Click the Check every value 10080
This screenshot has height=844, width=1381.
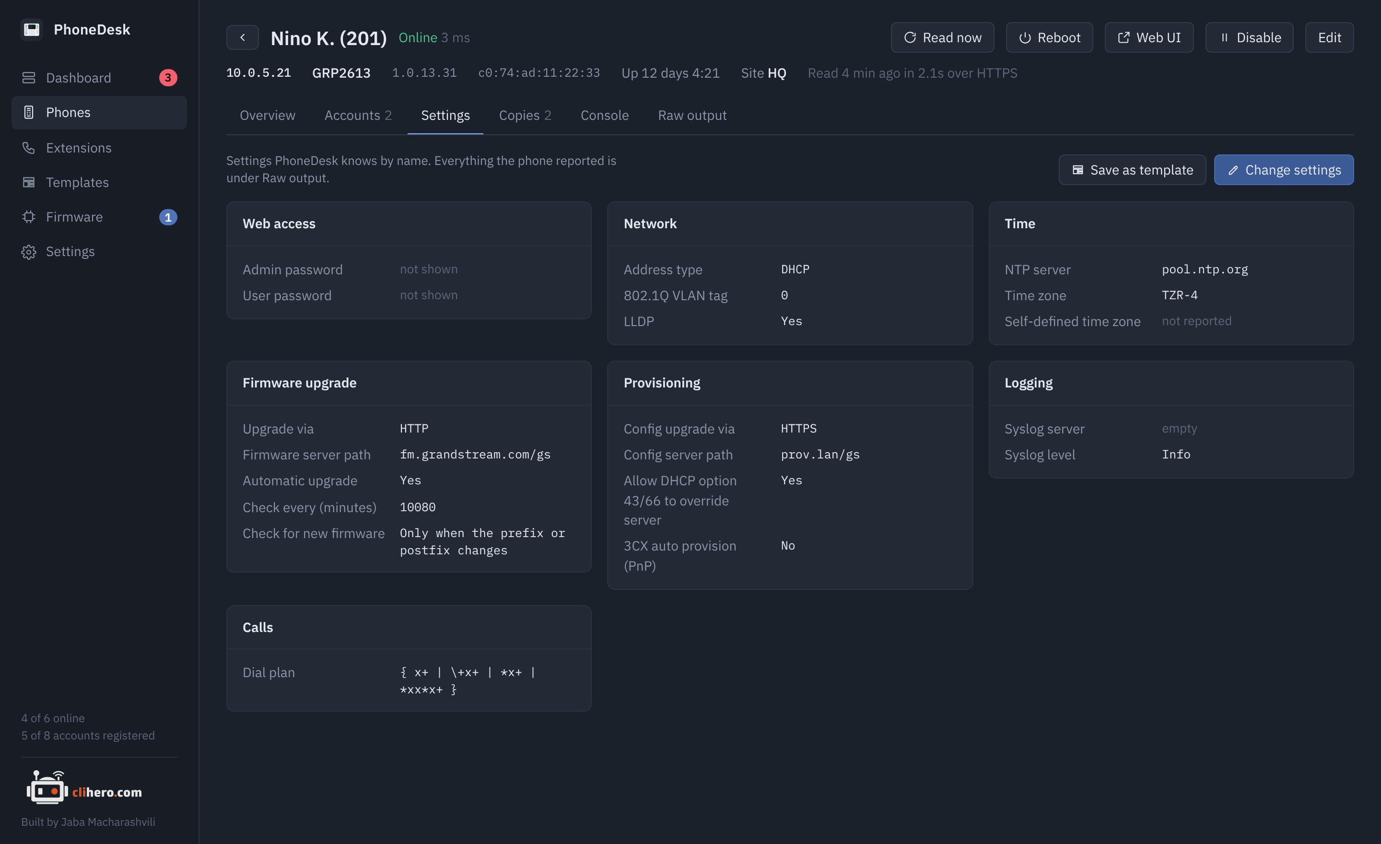[417, 506]
